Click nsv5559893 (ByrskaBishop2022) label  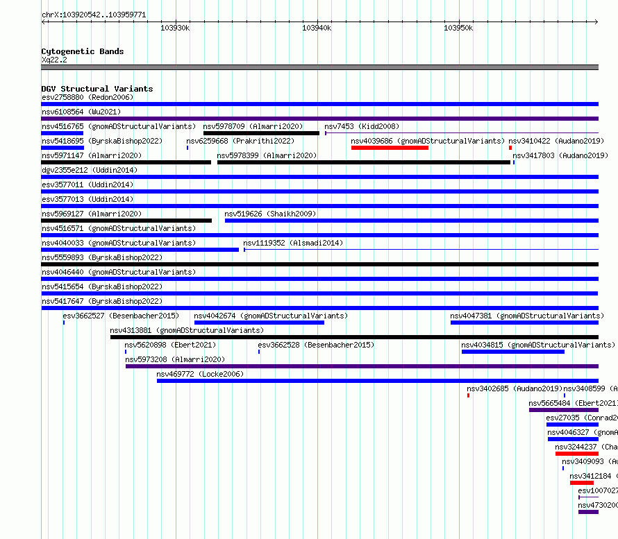click(102, 257)
